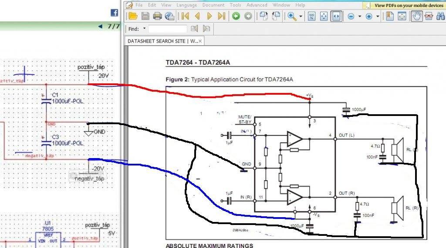This screenshot has width=446, height=248.
Task: Click the U1 7805 regulator symbol
Action: pos(48,235)
